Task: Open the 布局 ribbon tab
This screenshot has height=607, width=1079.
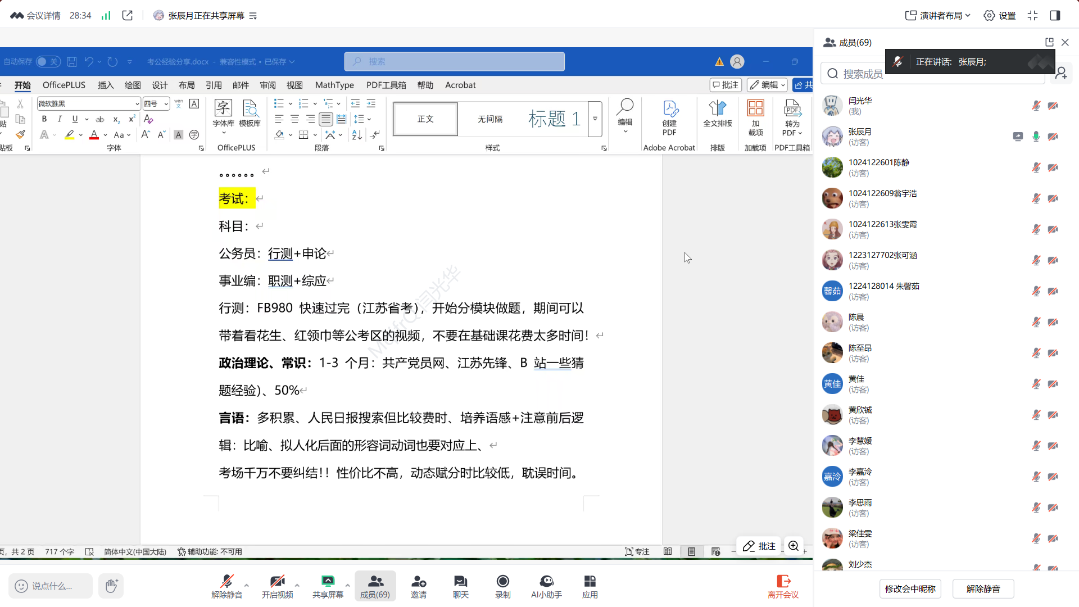Action: [x=187, y=85]
